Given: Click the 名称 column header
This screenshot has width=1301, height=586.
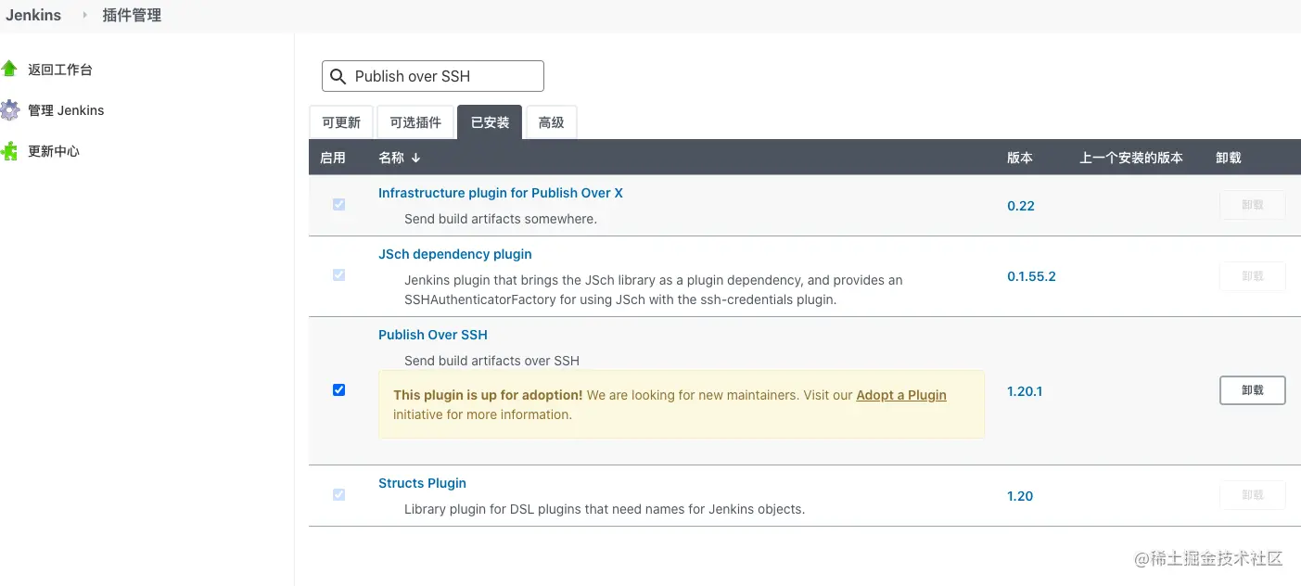Looking at the screenshot, I should coord(391,158).
